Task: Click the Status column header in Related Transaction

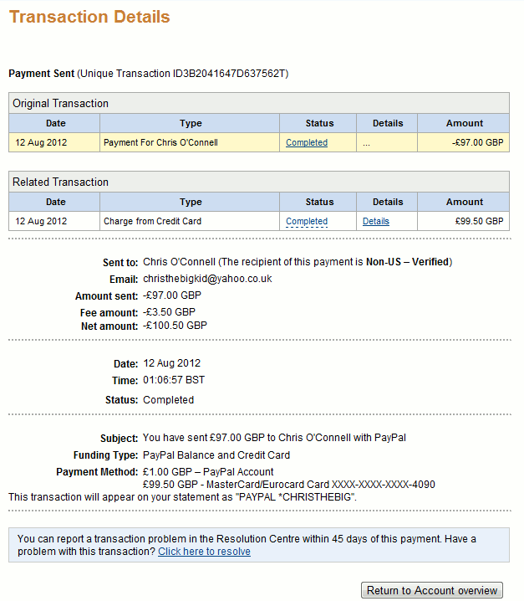Action: (x=318, y=202)
